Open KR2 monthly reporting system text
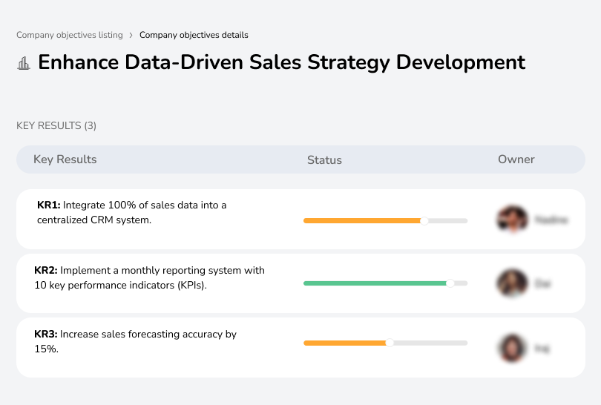This screenshot has width=601, height=405. tap(149, 277)
